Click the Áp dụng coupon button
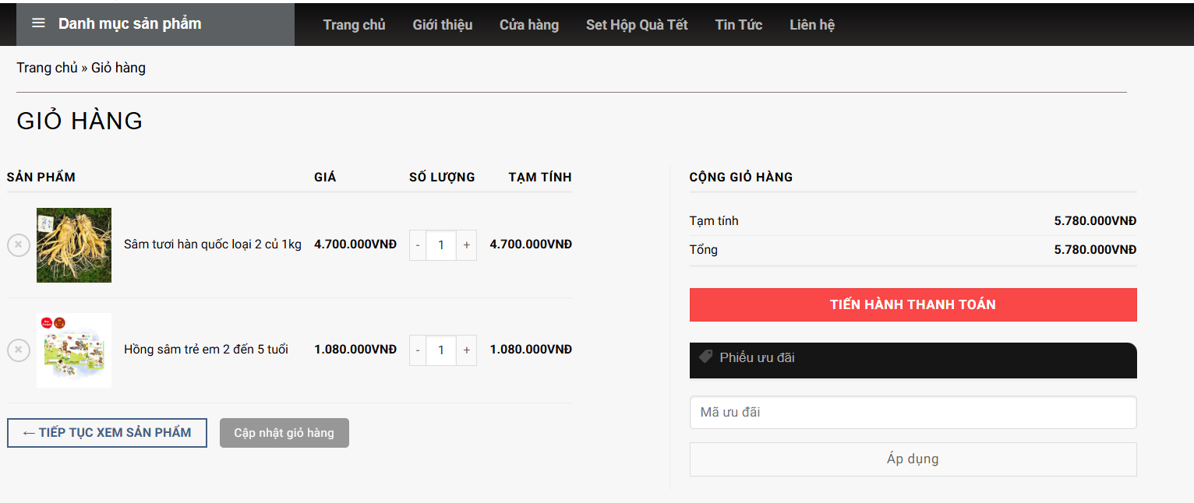This screenshot has height=503, width=1194. coord(913,459)
